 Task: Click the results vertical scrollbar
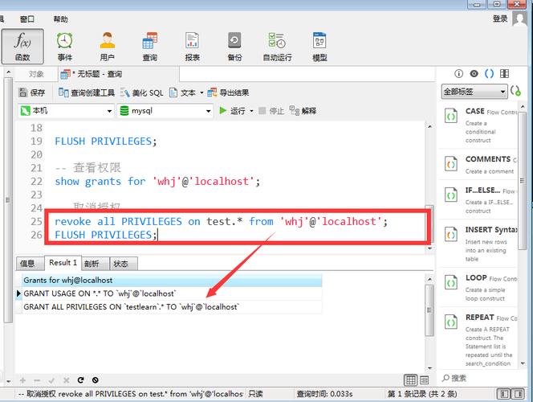tap(429, 310)
